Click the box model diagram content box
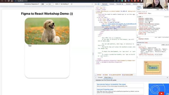The height and width of the screenshot is (95, 169). tap(153, 68)
